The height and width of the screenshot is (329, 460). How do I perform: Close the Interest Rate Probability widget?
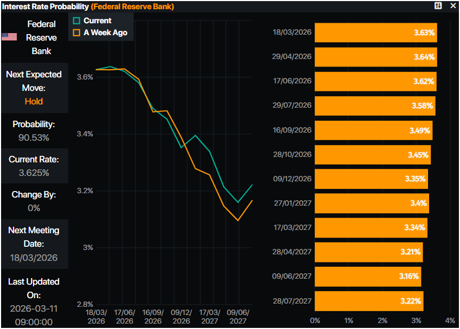(x=453, y=5)
